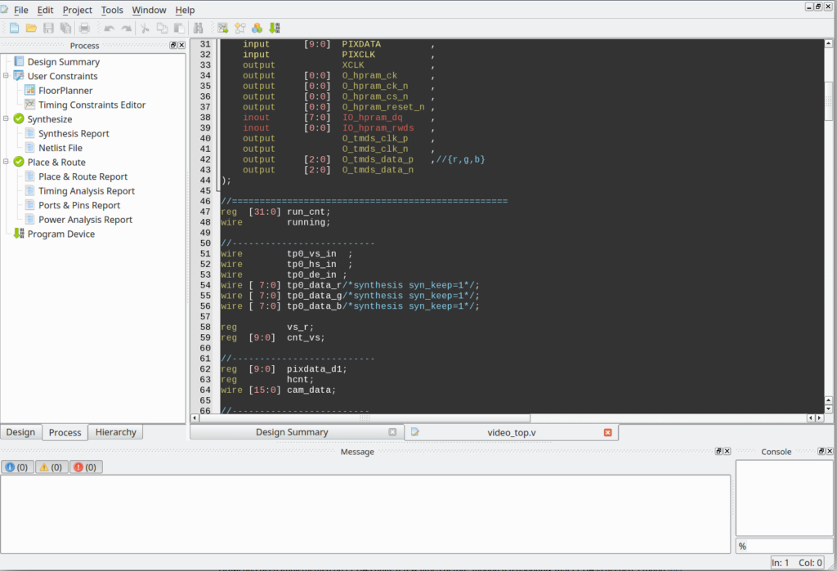This screenshot has height=571, width=837.
Task: Click Place & Route green checkmark icon
Action: [x=19, y=162]
